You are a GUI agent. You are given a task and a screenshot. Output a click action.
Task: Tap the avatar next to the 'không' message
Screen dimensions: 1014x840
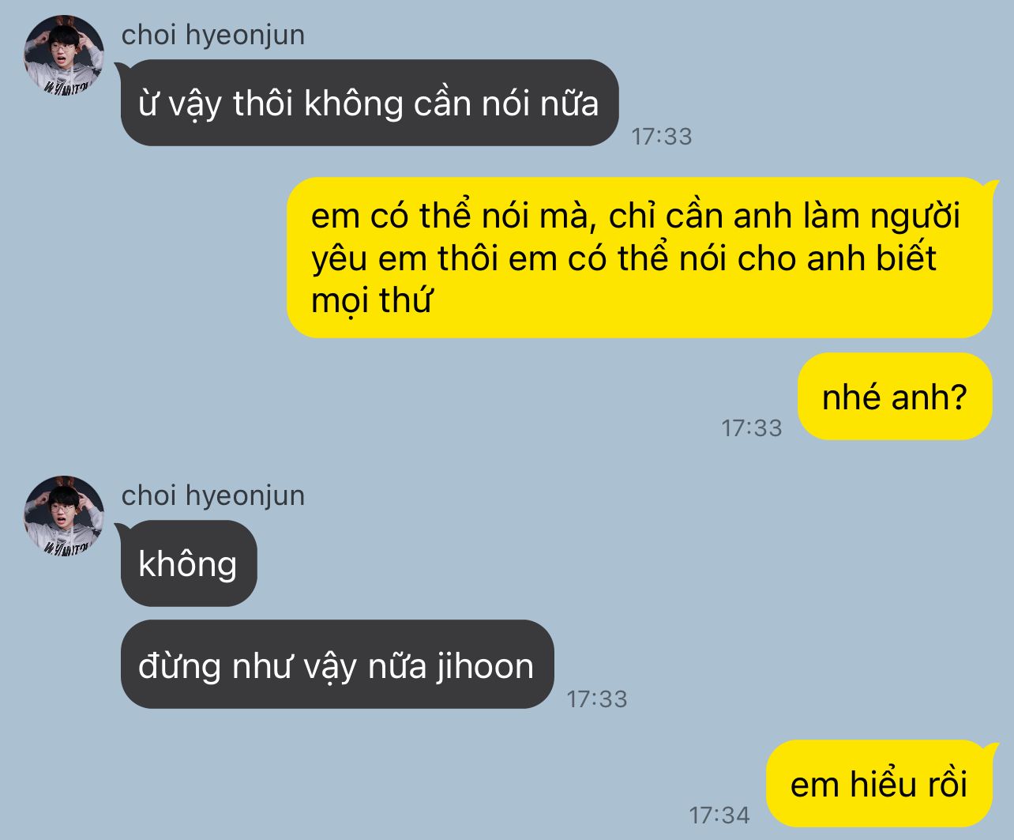[x=64, y=514]
